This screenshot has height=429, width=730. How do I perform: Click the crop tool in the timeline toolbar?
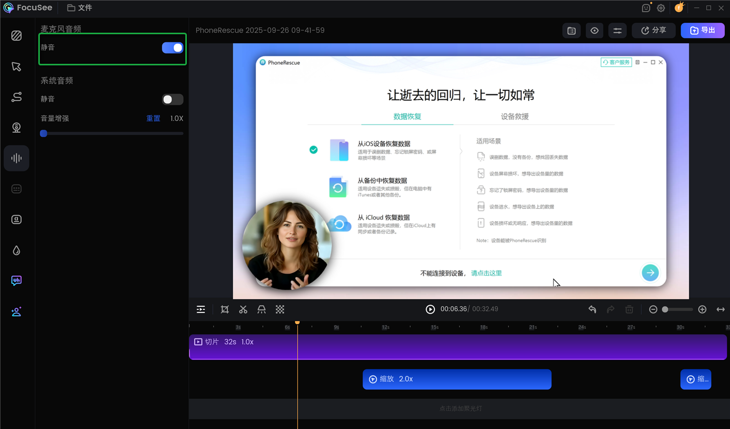tap(225, 309)
